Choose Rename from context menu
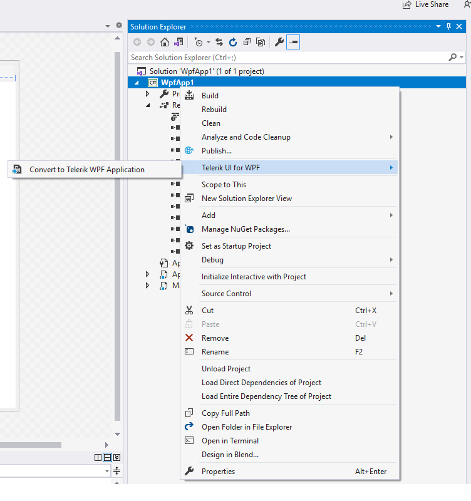The width and height of the screenshot is (471, 501). (x=289, y=351)
